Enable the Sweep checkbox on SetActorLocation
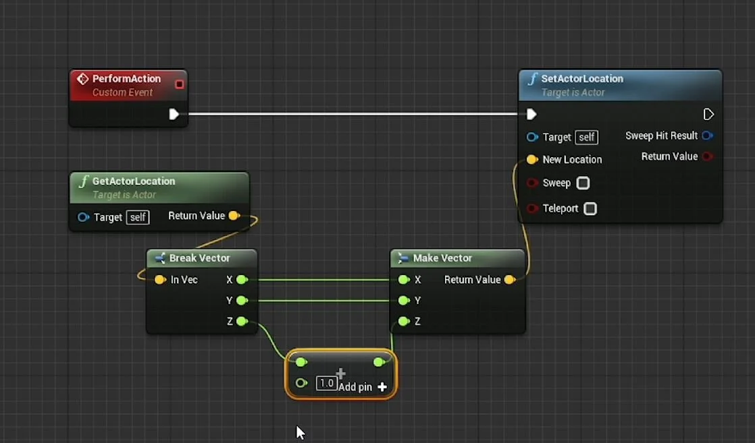 [x=583, y=183]
